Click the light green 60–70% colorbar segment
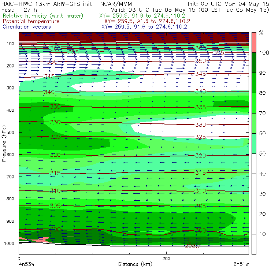Screen dimensions: 271x271 (254, 123)
